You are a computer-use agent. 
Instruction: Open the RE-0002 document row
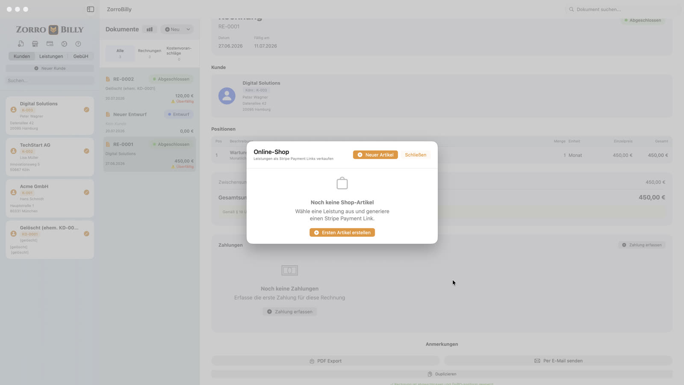tap(150, 89)
